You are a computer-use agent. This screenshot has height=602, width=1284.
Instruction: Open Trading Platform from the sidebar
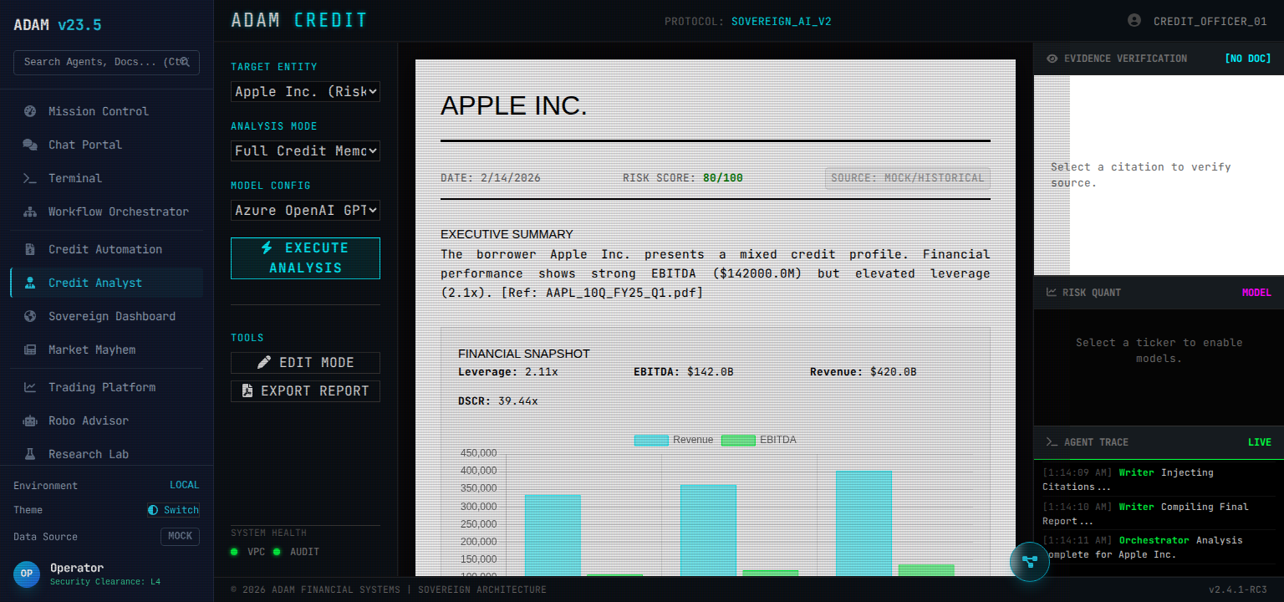click(102, 387)
